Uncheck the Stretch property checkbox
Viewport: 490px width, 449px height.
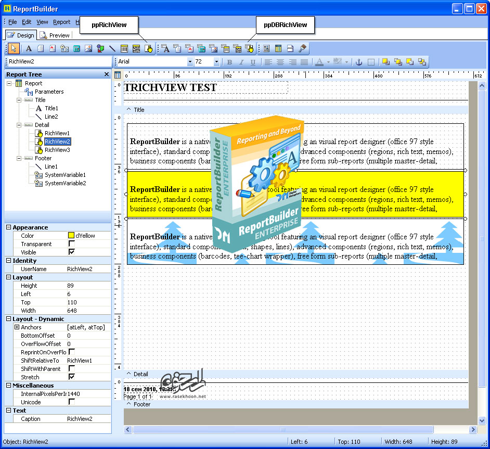[72, 377]
